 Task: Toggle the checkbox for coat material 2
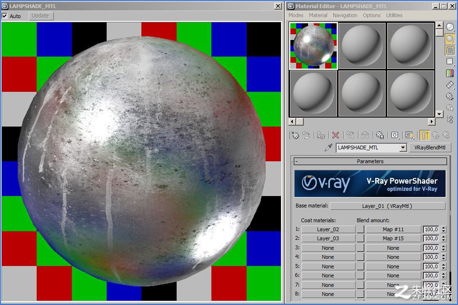point(361,238)
